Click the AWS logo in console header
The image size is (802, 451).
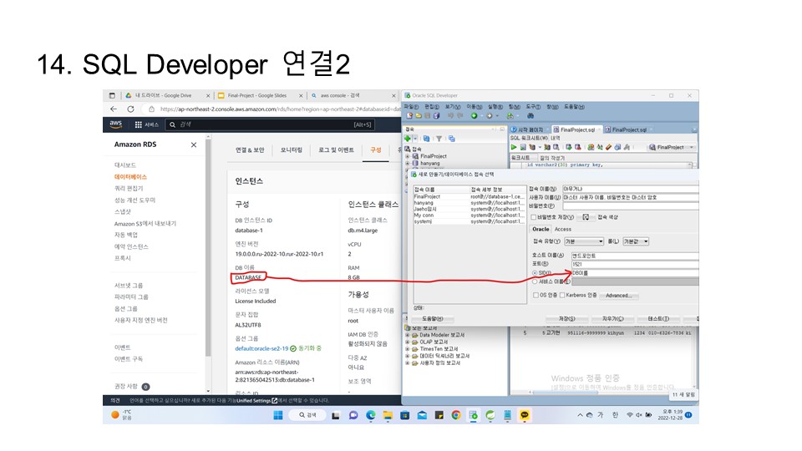[x=116, y=124]
